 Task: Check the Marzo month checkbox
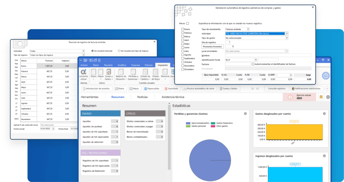182,36
